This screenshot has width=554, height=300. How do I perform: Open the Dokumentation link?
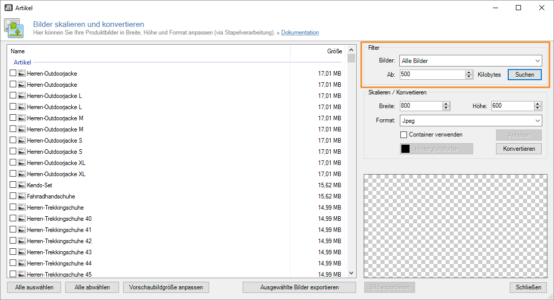300,32
